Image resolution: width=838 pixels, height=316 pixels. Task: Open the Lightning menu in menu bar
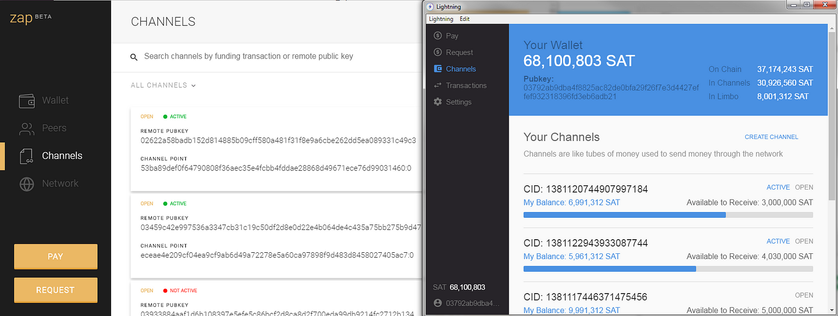pyautogui.click(x=441, y=19)
